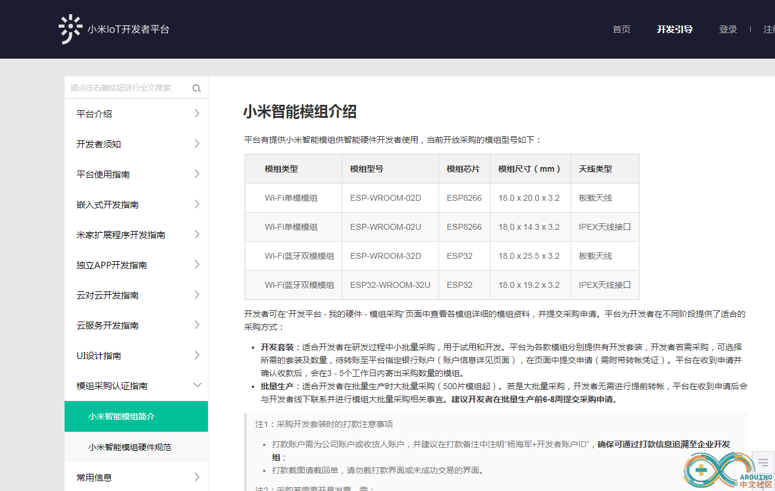The image size is (775, 491).
Task: Expand the 开发者须知 chevron
Action: pyautogui.click(x=197, y=144)
